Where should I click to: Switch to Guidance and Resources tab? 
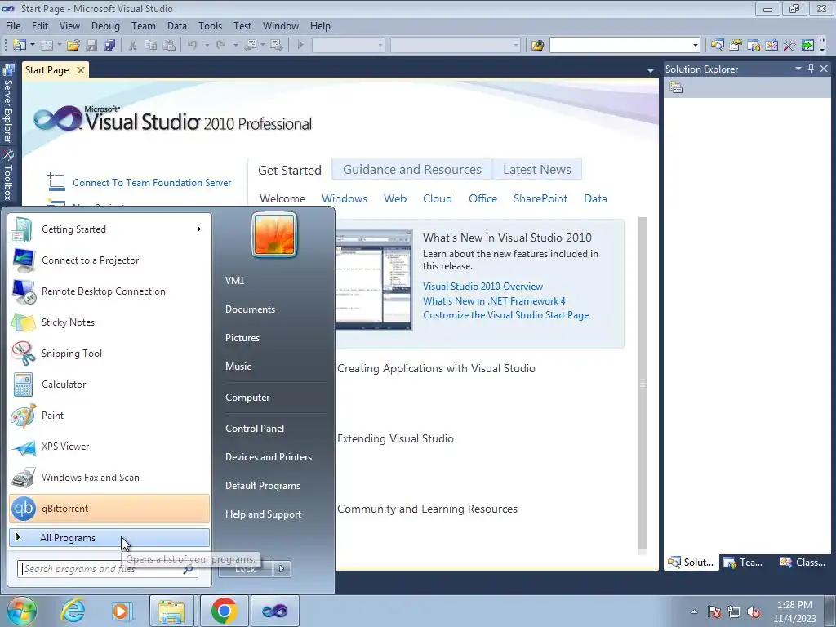pyautogui.click(x=411, y=170)
